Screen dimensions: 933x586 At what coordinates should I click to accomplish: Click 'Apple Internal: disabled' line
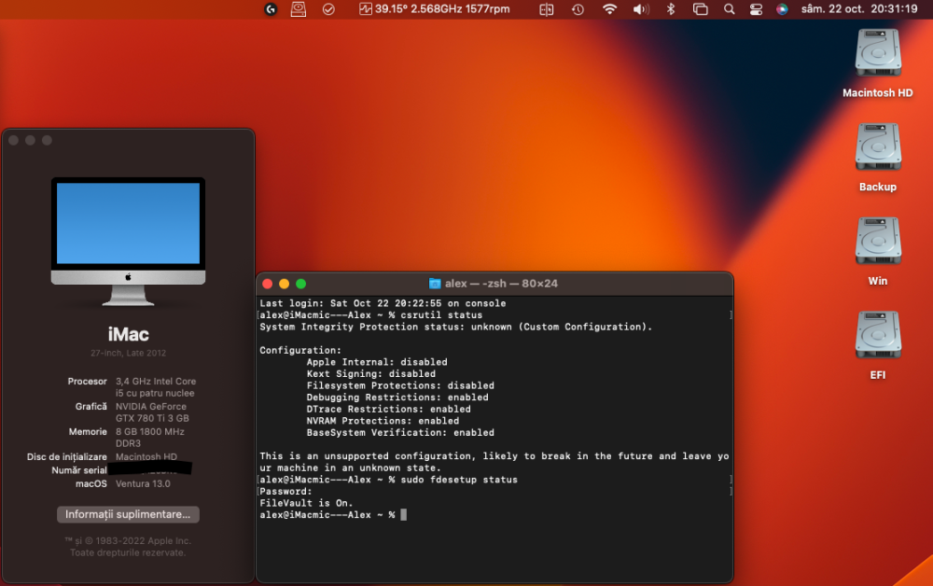(377, 362)
